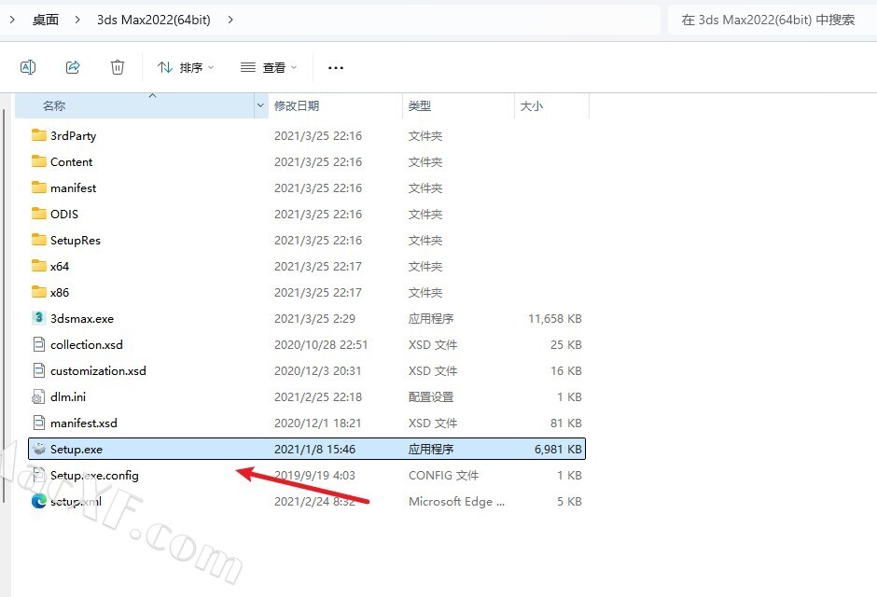Click the collection.xsd file name
The image size is (877, 597).
tap(87, 345)
